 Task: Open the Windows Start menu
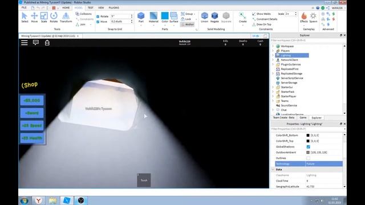click(x=25, y=200)
